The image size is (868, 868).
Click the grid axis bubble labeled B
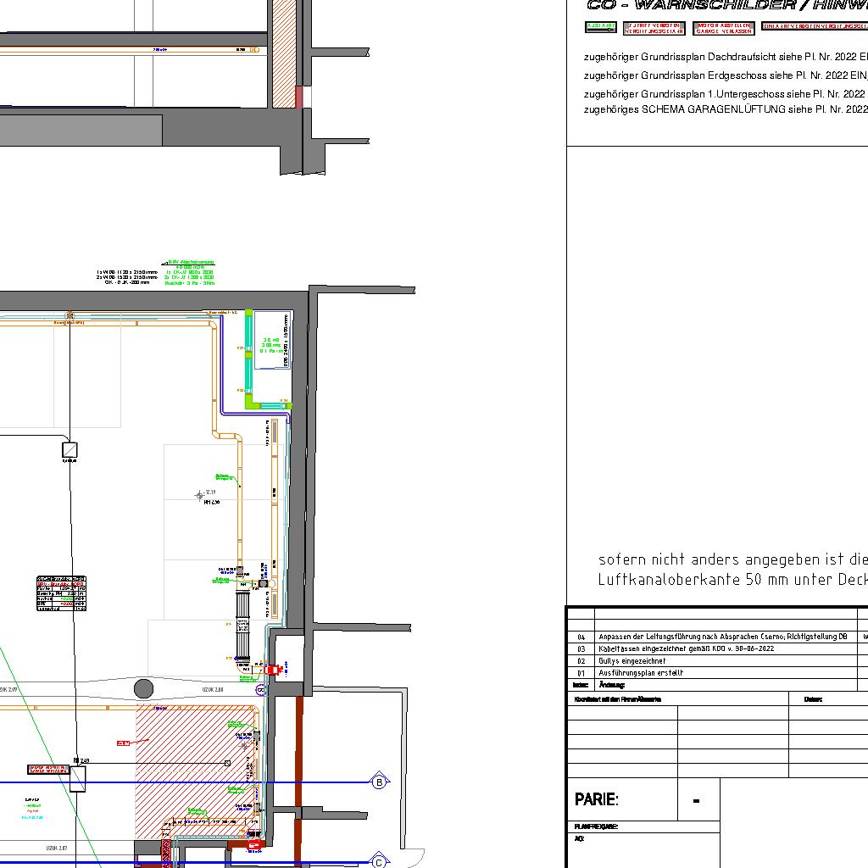[380, 781]
